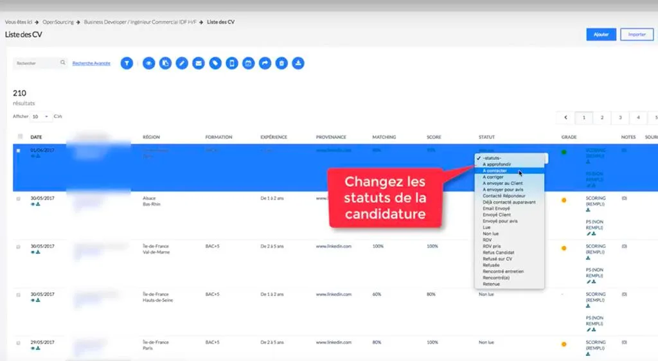Pick 'Rencontré entretien' from status list

click(510, 271)
